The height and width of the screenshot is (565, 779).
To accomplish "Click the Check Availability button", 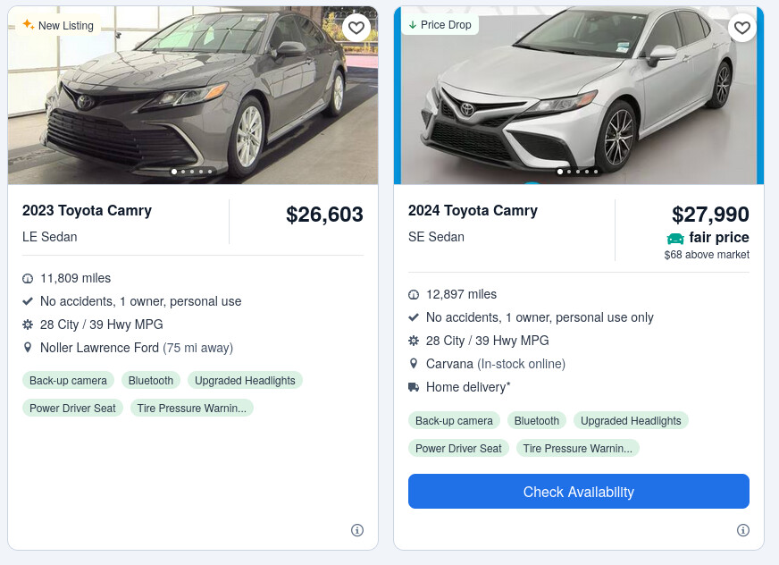I will coord(578,492).
